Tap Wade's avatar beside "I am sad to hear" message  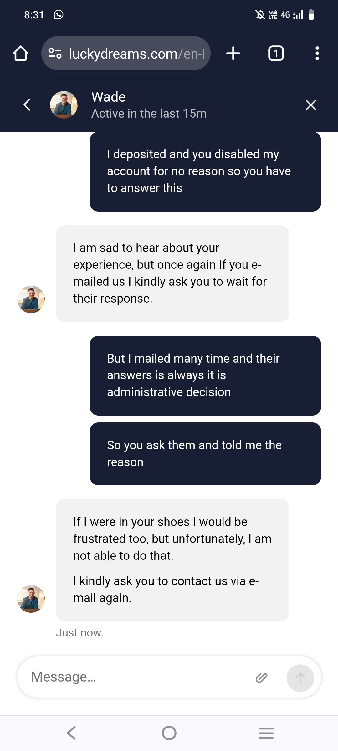point(31,299)
